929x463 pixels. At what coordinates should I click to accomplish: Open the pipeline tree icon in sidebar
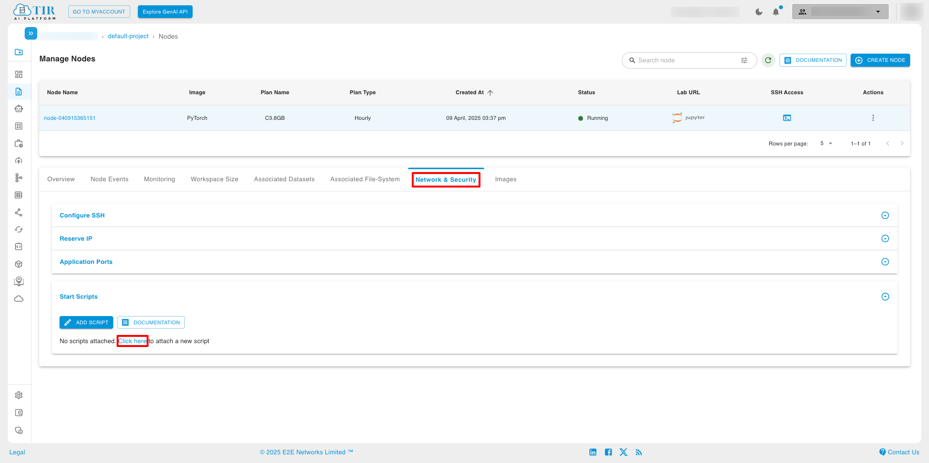click(19, 178)
